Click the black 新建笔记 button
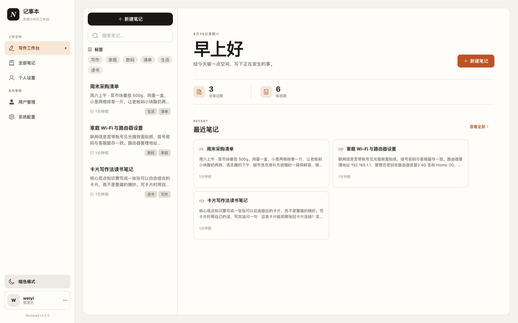Viewport: 518px width, 323px height. tap(130, 19)
